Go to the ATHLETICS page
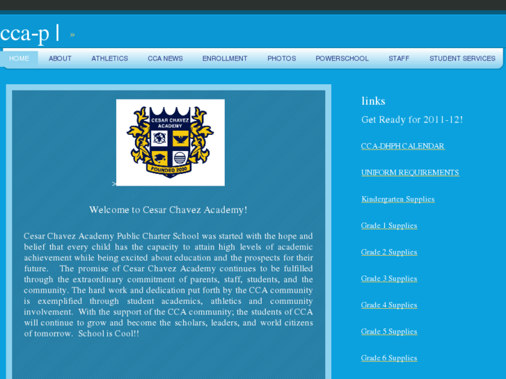This screenshot has width=506, height=379. [x=110, y=58]
